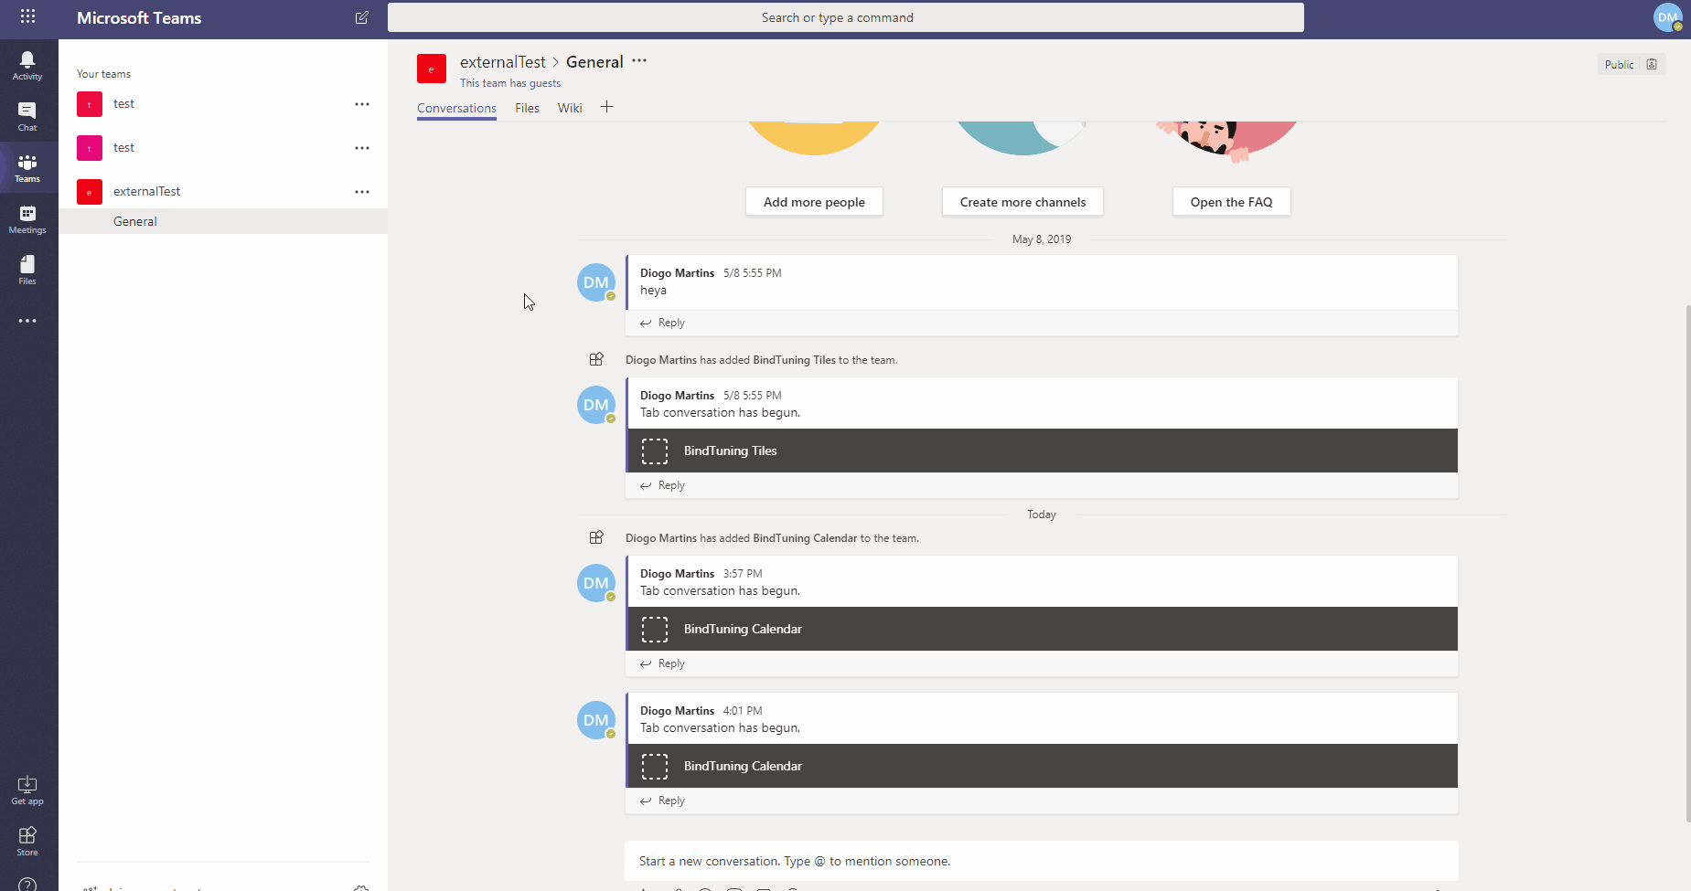1691x891 pixels.
Task: Click 'added BindTuning Tiles to the team' notice
Action: click(x=761, y=360)
